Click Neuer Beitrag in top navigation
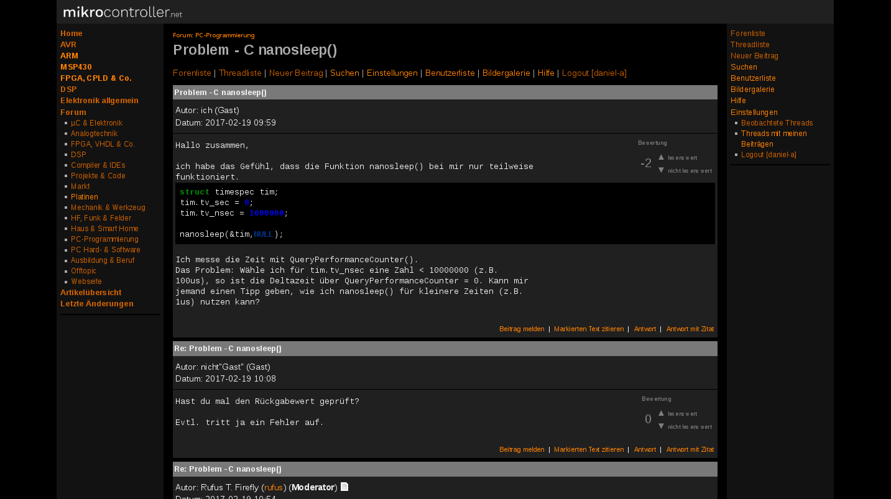Screen dimensions: 891x499 (x=296, y=73)
